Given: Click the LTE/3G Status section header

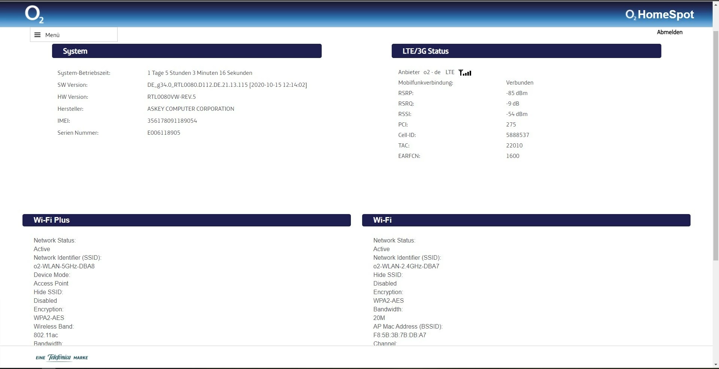Looking at the screenshot, I should pos(527,51).
